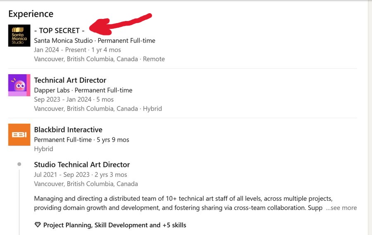The height and width of the screenshot is (235, 372).
Task: Click the timeline bullet beside Studio Technical Art Director
Action: (x=19, y=164)
